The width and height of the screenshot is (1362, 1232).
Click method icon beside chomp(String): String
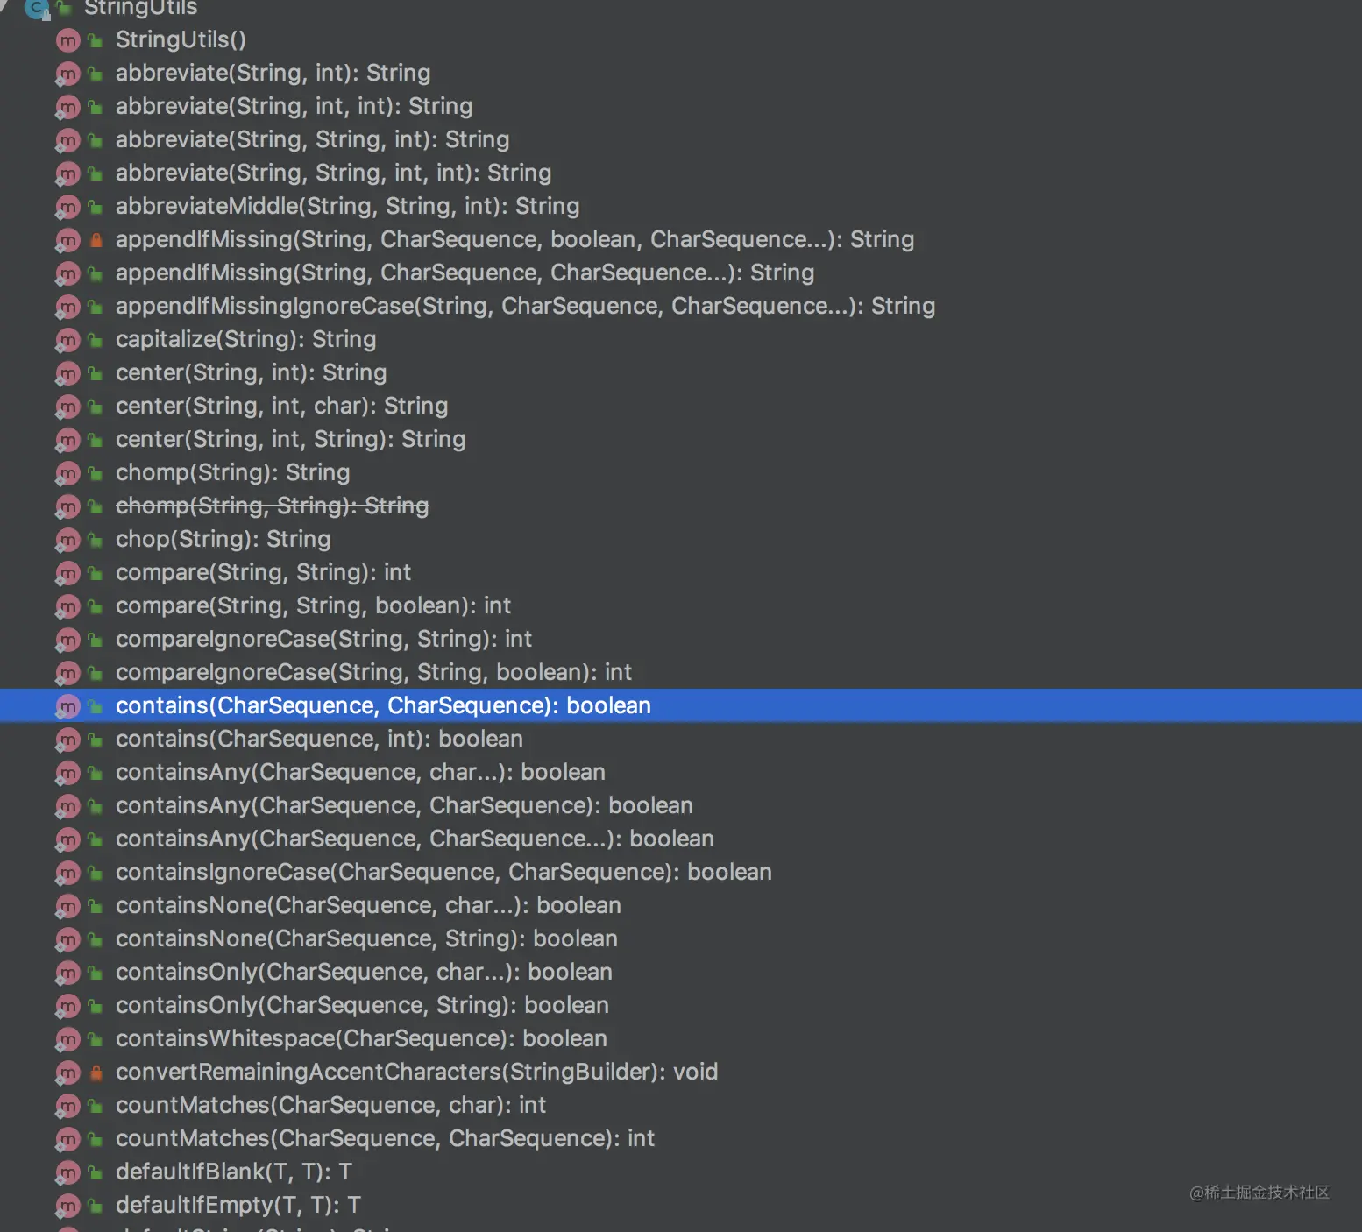coord(68,473)
